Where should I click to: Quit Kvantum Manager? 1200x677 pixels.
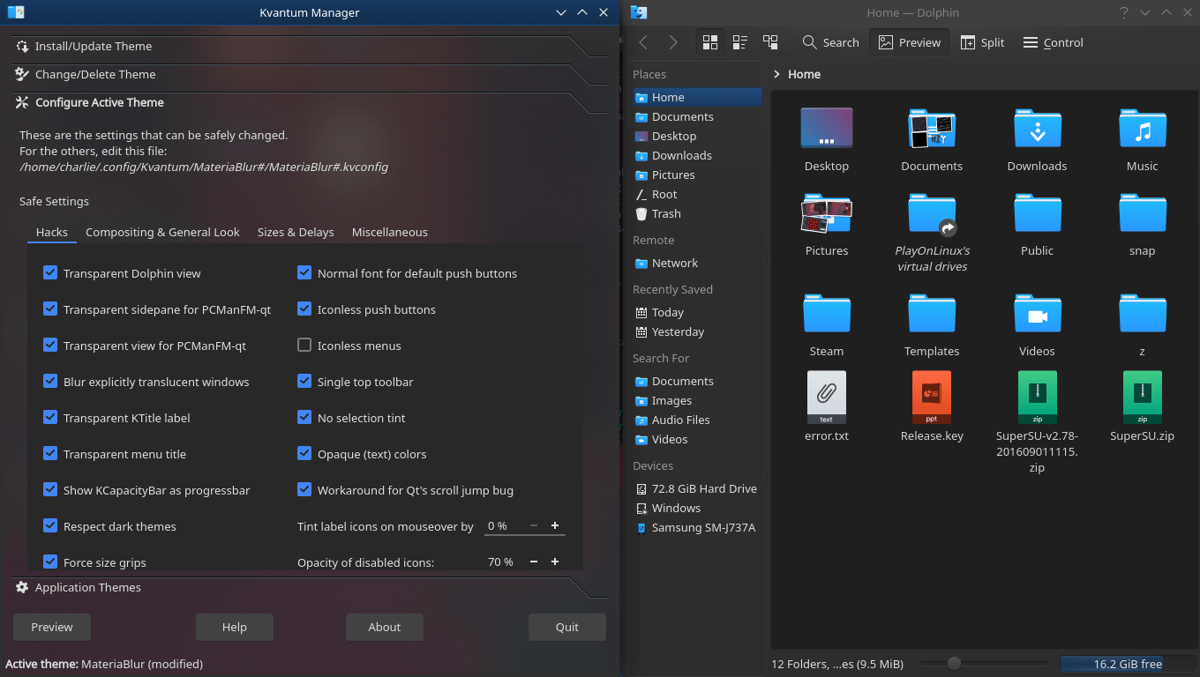pos(567,627)
